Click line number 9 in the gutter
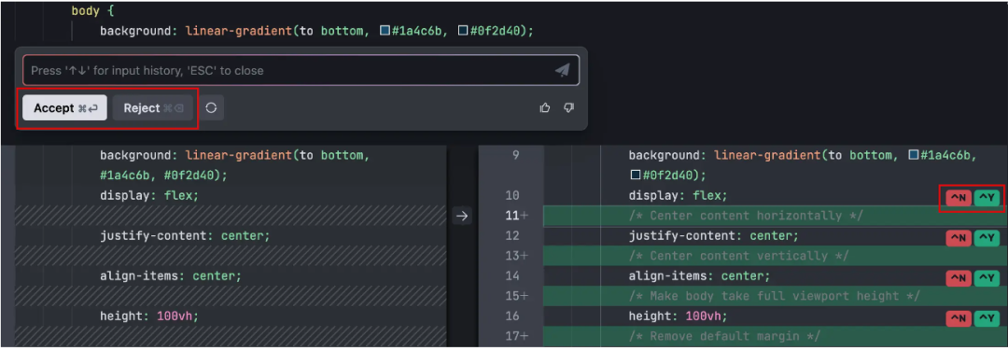Image resolution: width=1008 pixels, height=351 pixels. point(515,155)
